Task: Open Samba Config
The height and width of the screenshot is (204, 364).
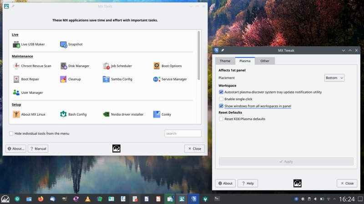Action: pyautogui.click(x=117, y=79)
